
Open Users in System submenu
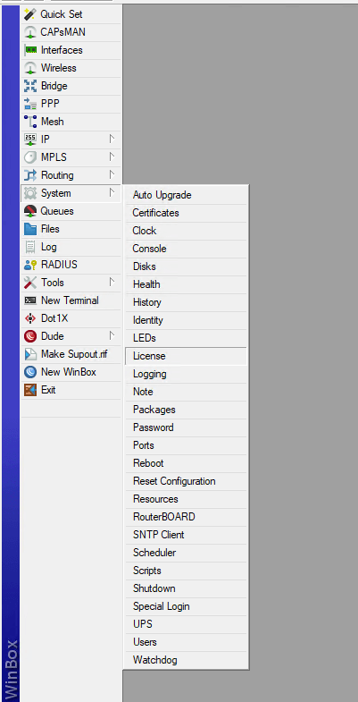186,643
